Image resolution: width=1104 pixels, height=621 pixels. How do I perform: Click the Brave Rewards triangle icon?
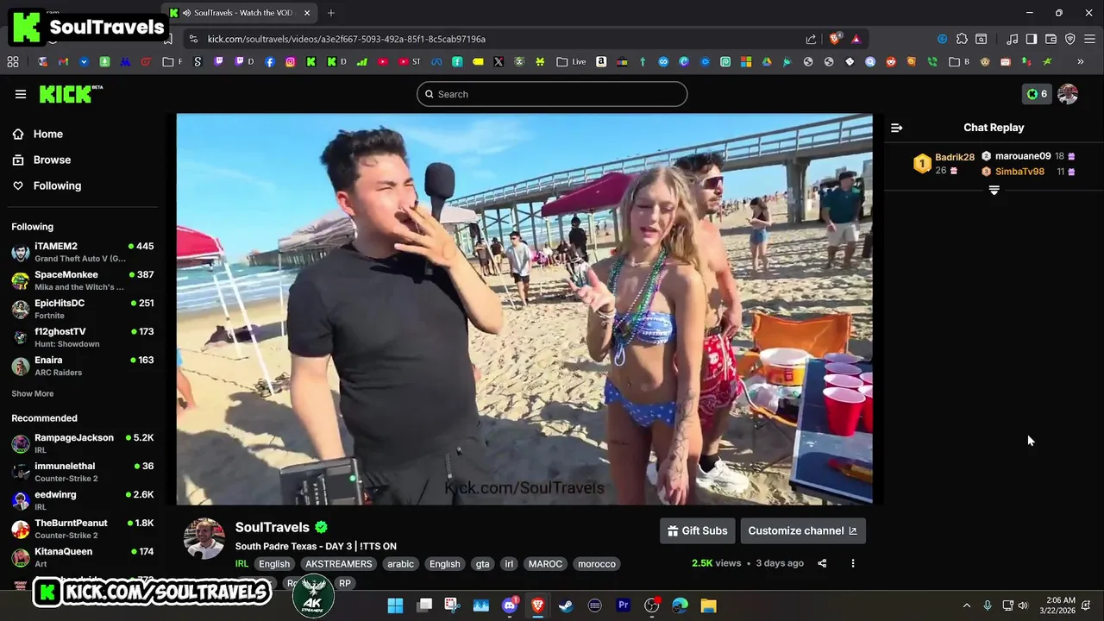856,39
